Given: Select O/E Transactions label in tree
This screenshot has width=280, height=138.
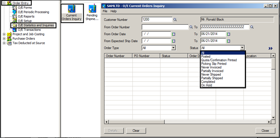Looking at the screenshot, I should click(x=29, y=30).
